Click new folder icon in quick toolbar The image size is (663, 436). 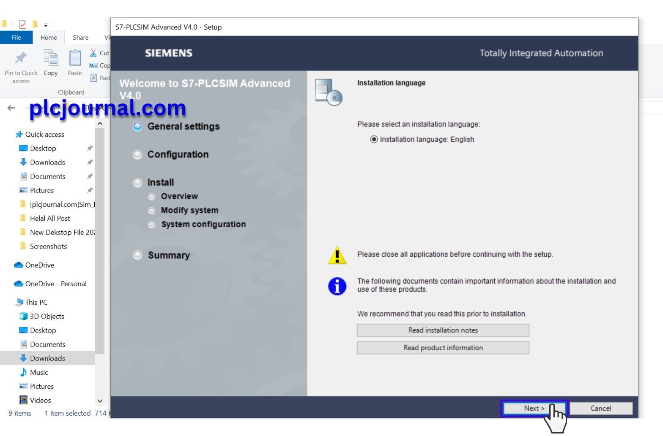pos(35,24)
